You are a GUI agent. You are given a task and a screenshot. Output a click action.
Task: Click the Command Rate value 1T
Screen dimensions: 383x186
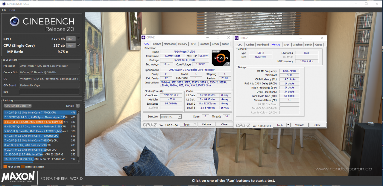[x=289, y=100]
